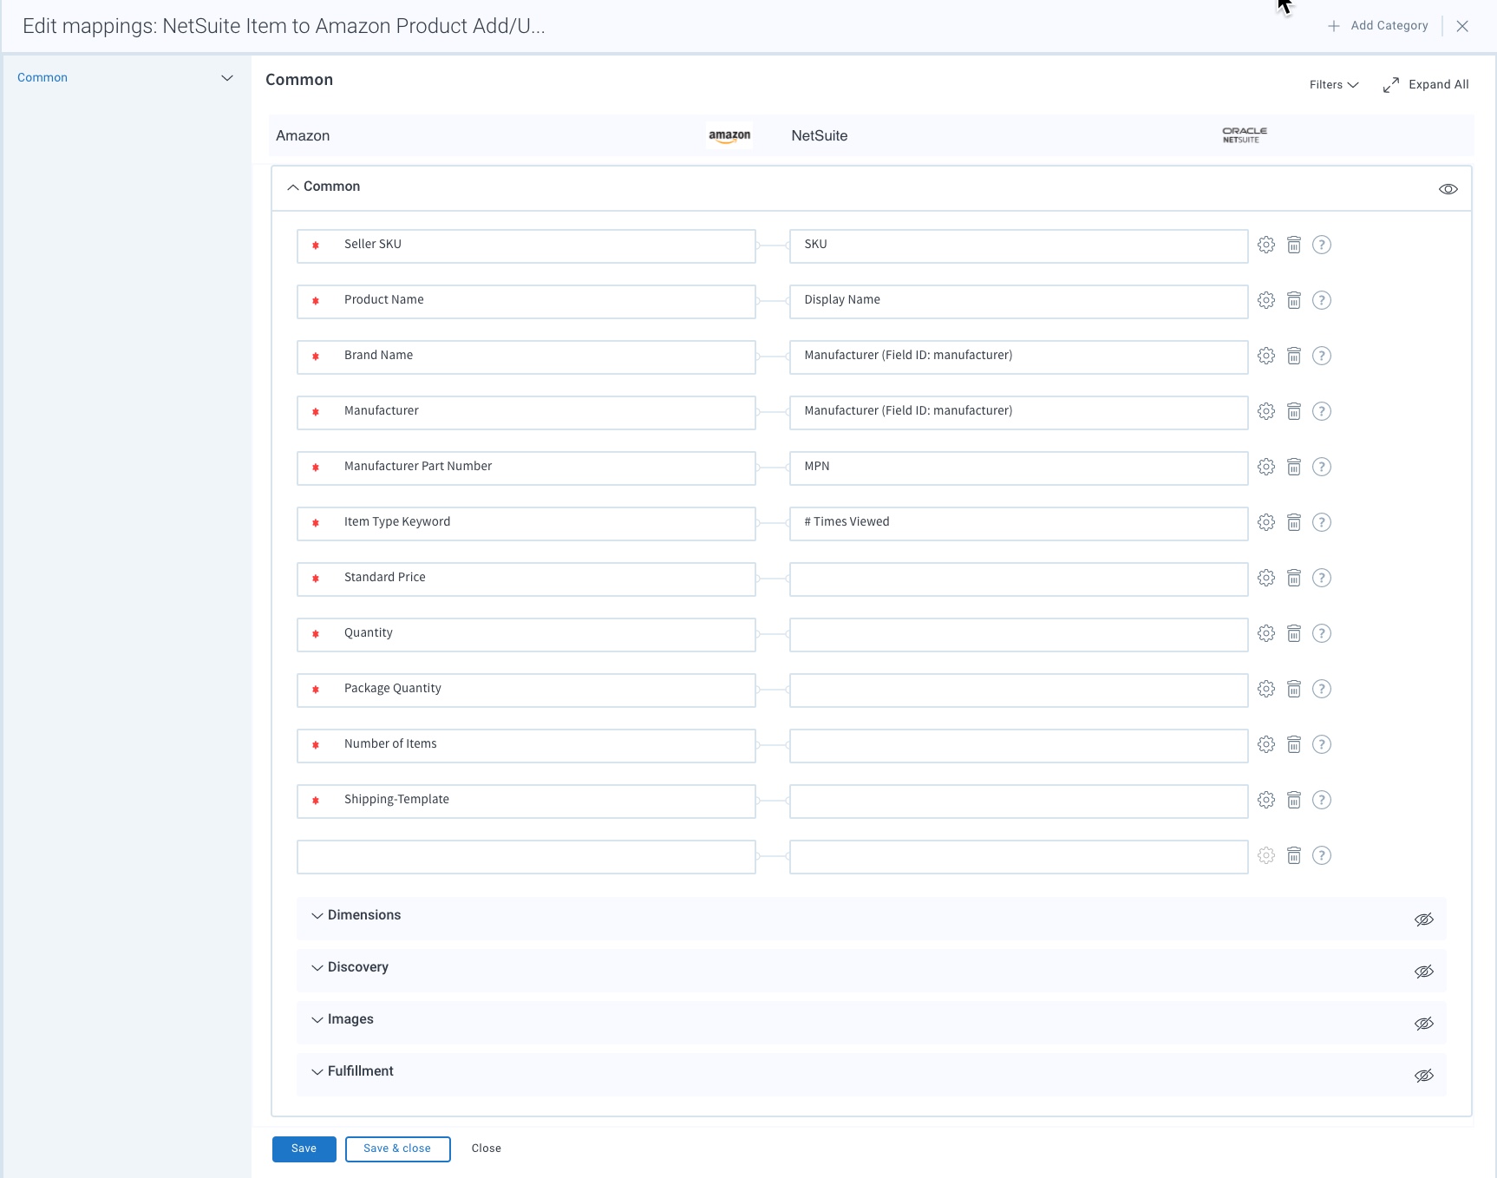This screenshot has height=1178, width=1497.
Task: Click the Seller SKU Amazon field
Action: point(526,246)
